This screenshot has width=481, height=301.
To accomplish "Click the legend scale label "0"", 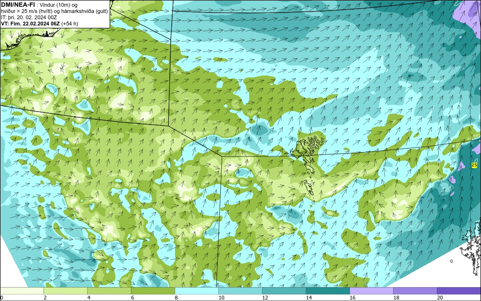I will tap(1, 298).
